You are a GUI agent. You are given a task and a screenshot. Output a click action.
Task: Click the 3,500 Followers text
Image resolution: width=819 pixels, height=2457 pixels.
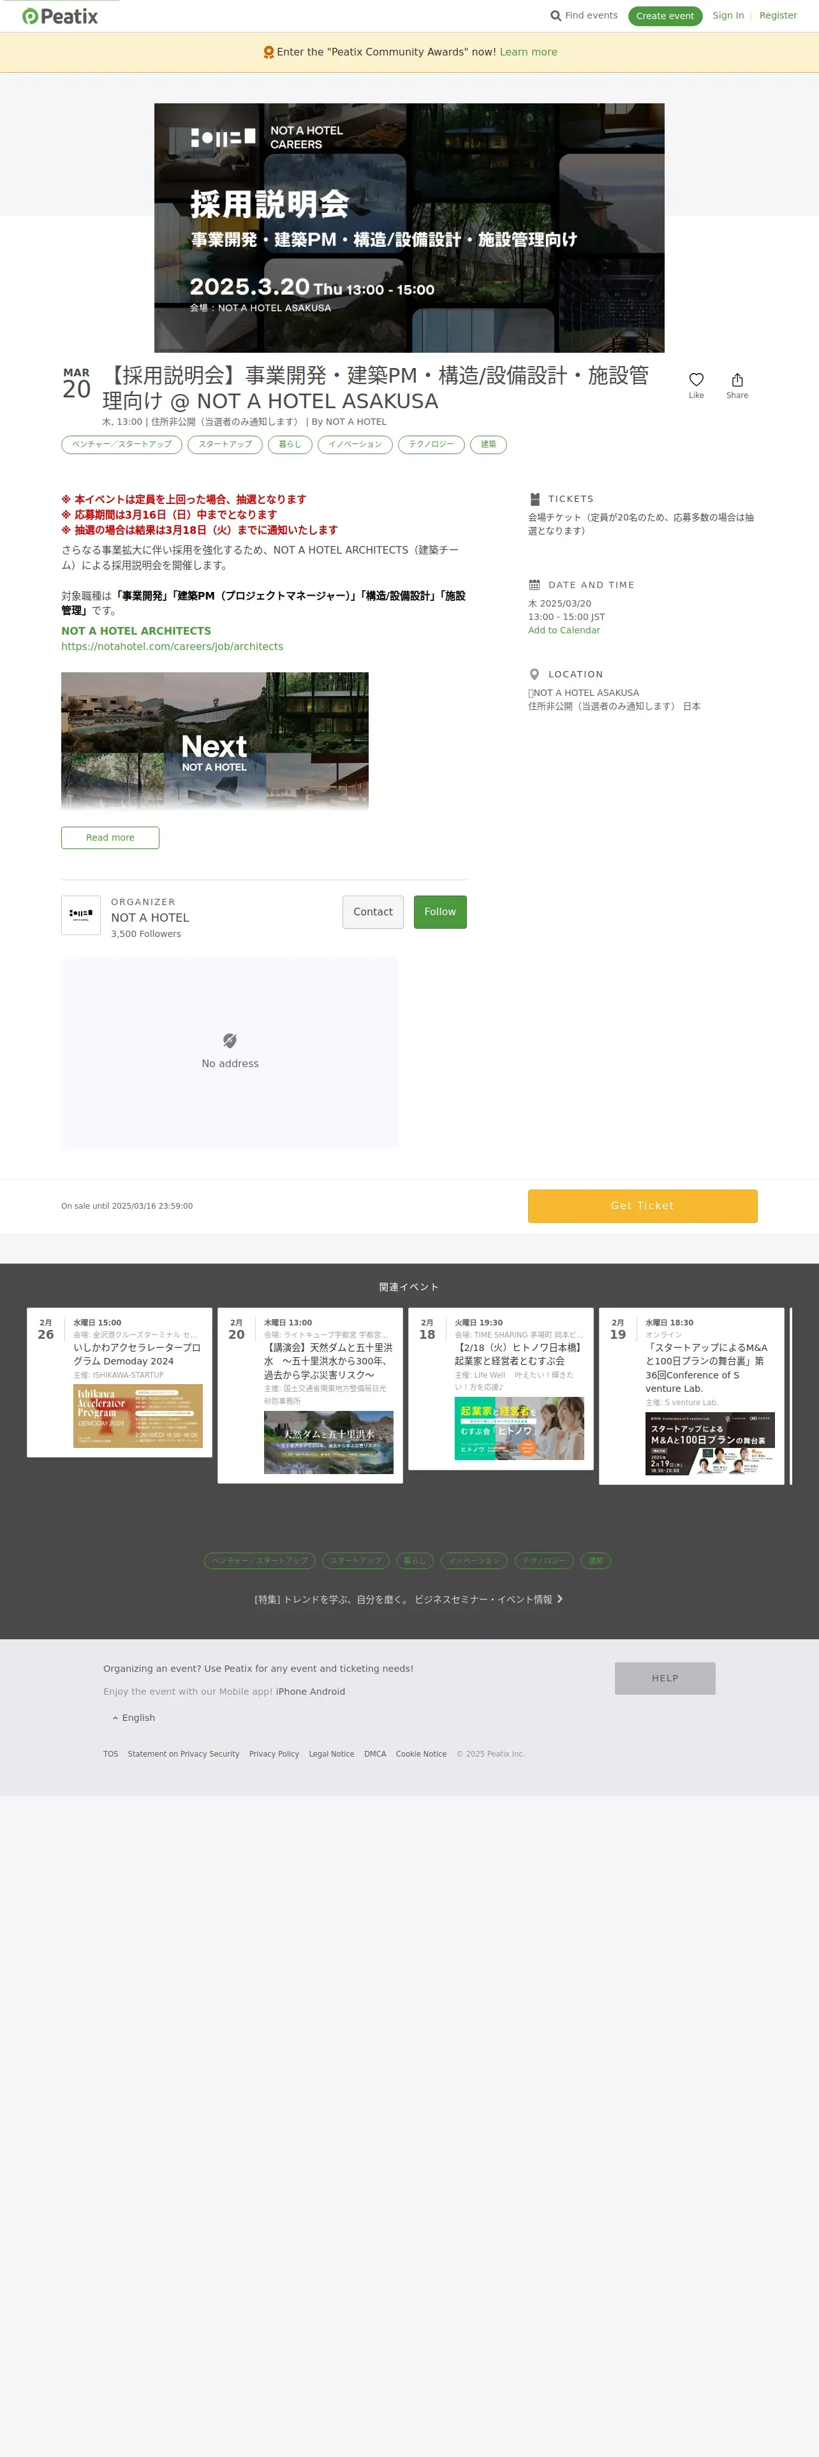coord(146,934)
